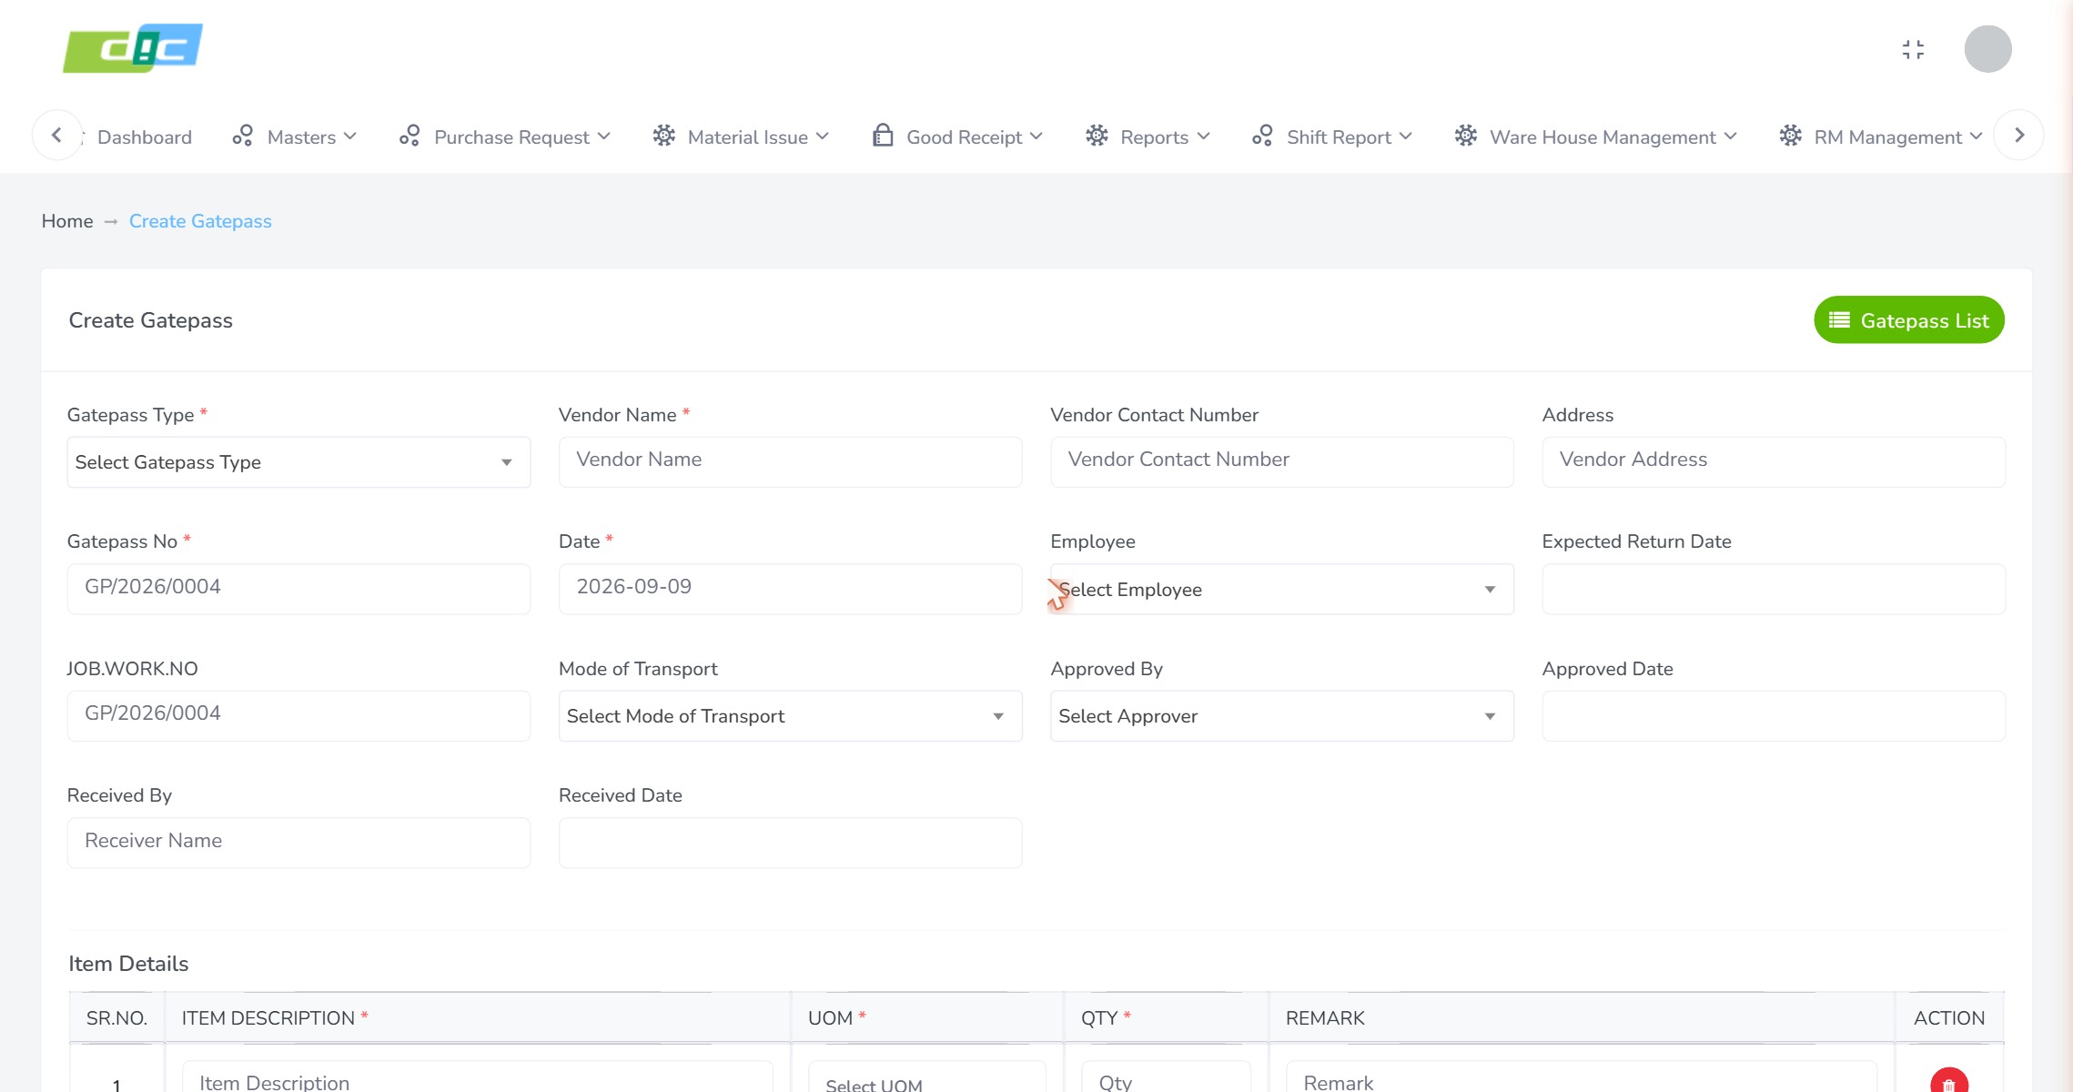This screenshot has width=2073, height=1092.
Task: Click the Item Details section heading
Action: tap(128, 964)
